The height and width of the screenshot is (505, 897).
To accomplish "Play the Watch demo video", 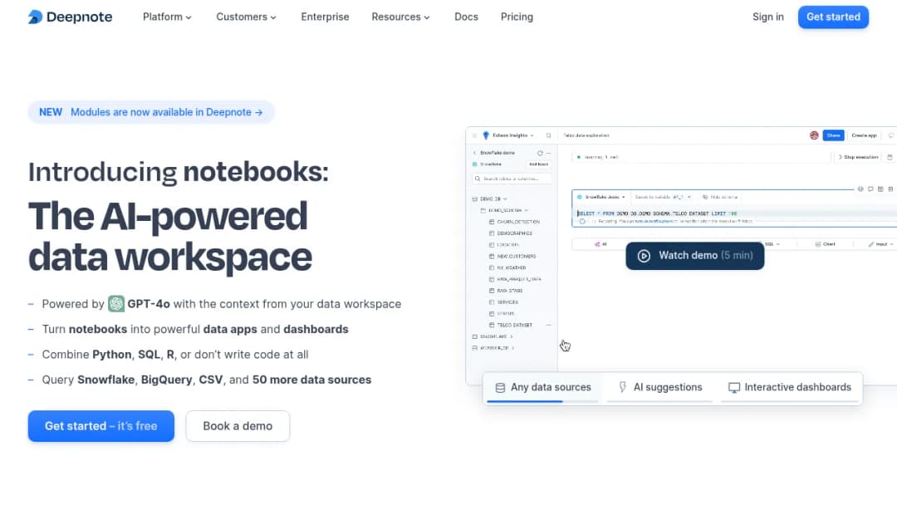I will [694, 256].
